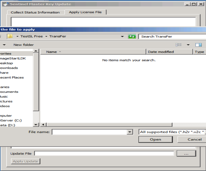Select Desktop in navigation pane

click(x=6, y=63)
